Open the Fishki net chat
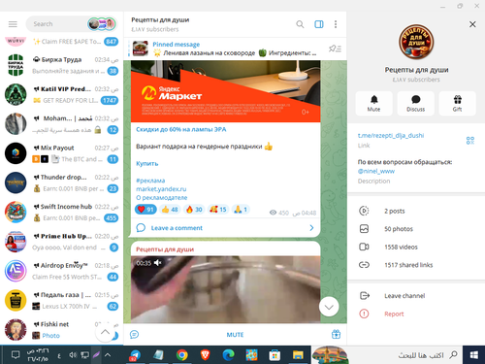Viewport: 485px width, 364px height. pos(61,330)
